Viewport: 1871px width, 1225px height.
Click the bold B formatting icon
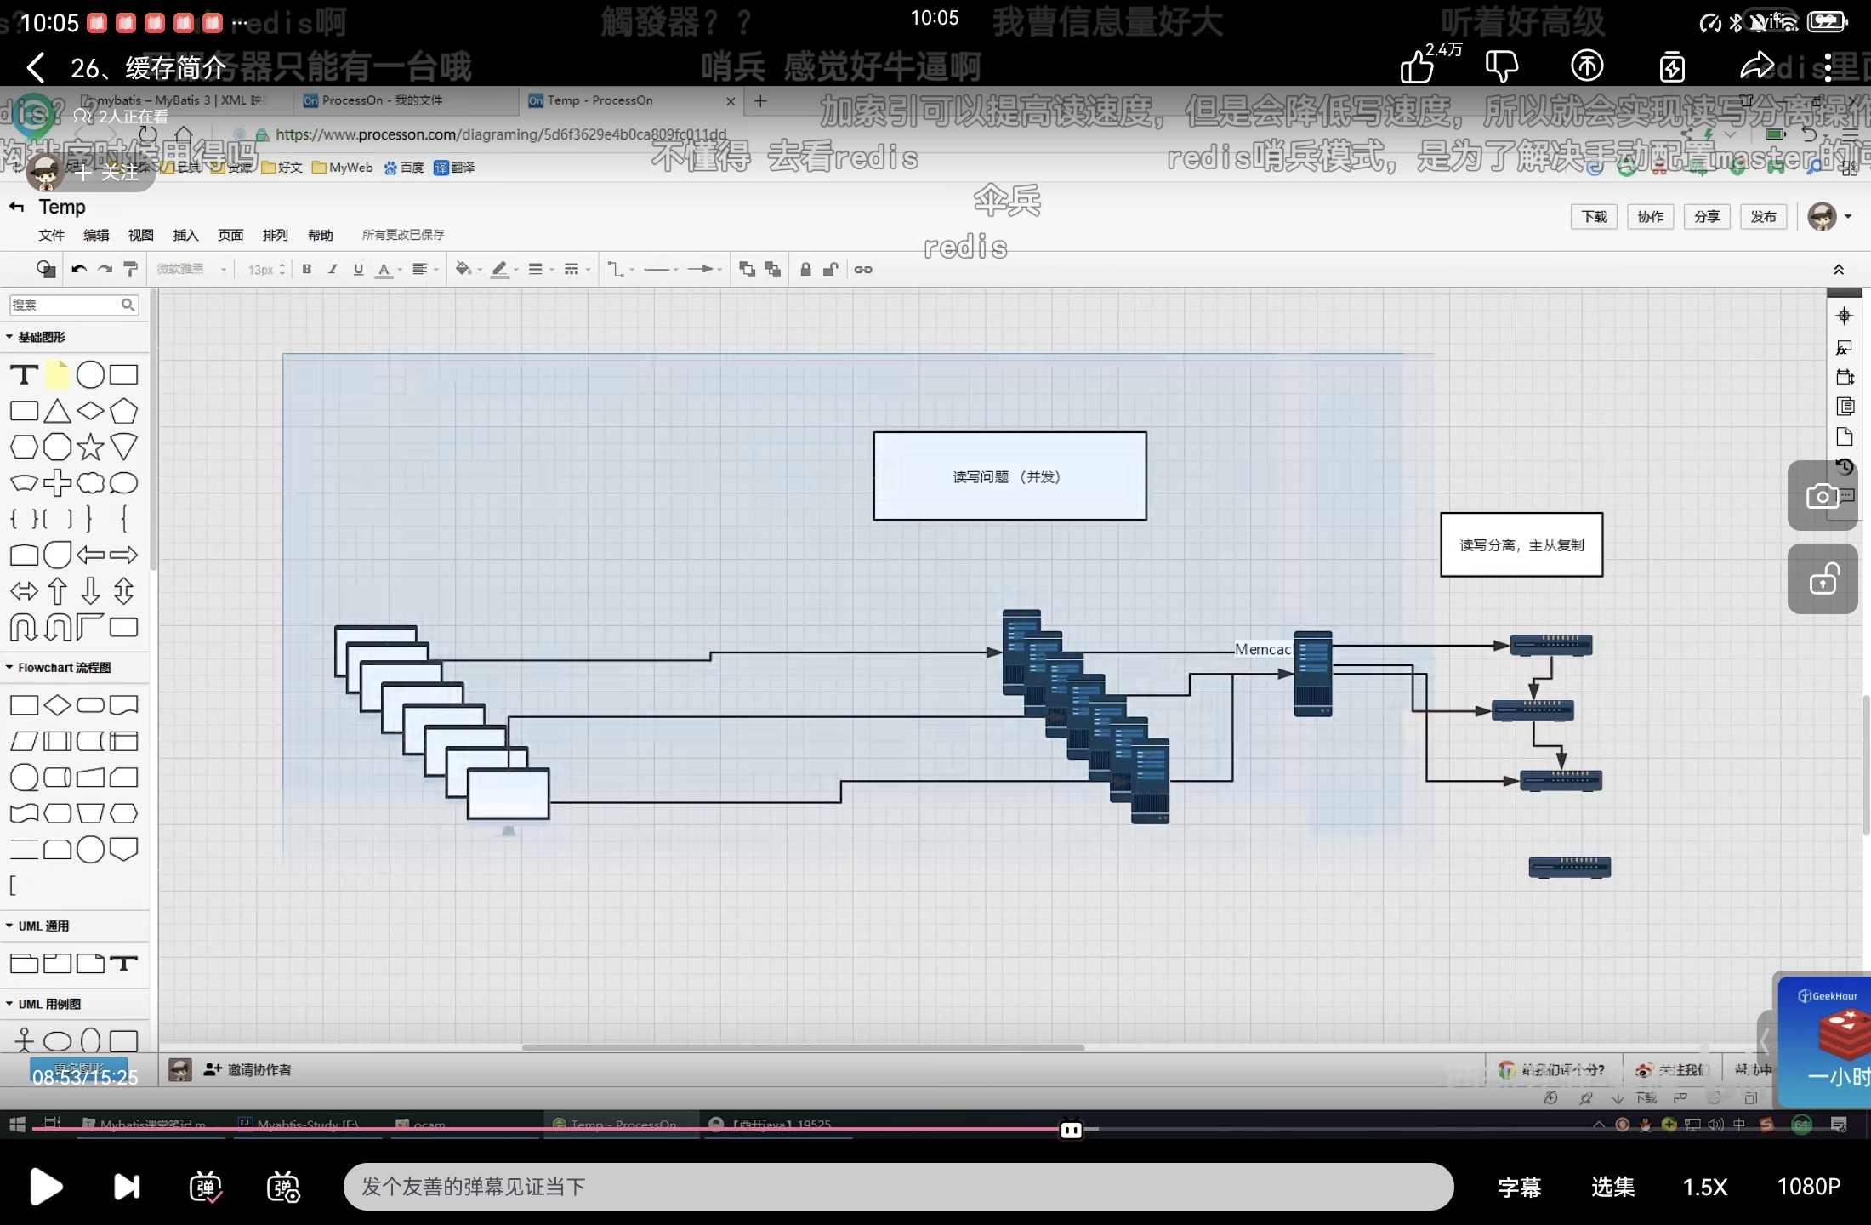(x=307, y=270)
